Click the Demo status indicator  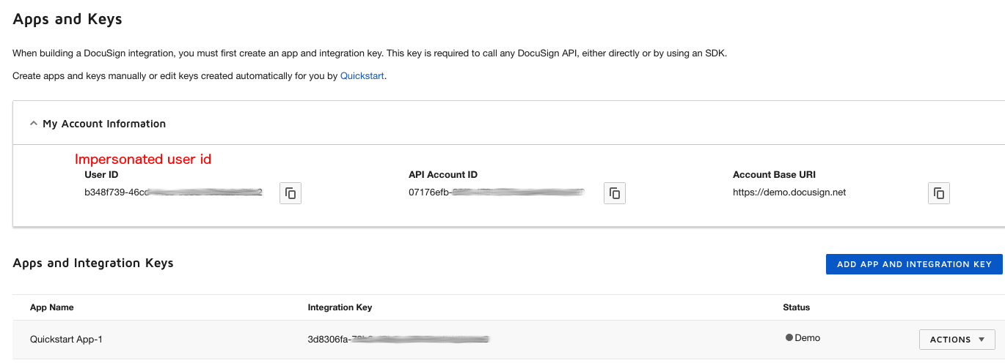click(803, 338)
